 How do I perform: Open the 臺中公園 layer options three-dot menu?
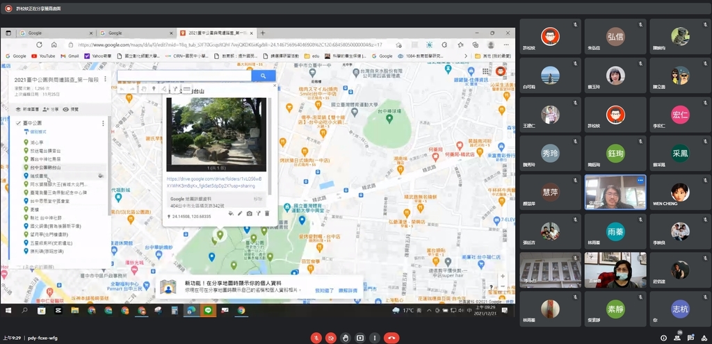coord(103,123)
